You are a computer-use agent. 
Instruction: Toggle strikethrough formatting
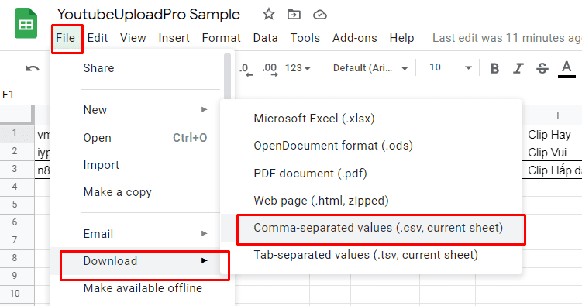coord(542,68)
